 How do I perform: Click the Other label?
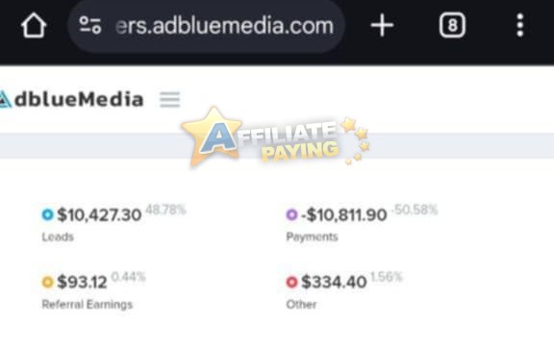pyautogui.click(x=301, y=305)
